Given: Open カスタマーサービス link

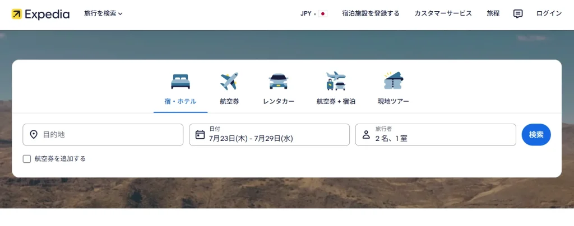Looking at the screenshot, I should pyautogui.click(x=443, y=13).
